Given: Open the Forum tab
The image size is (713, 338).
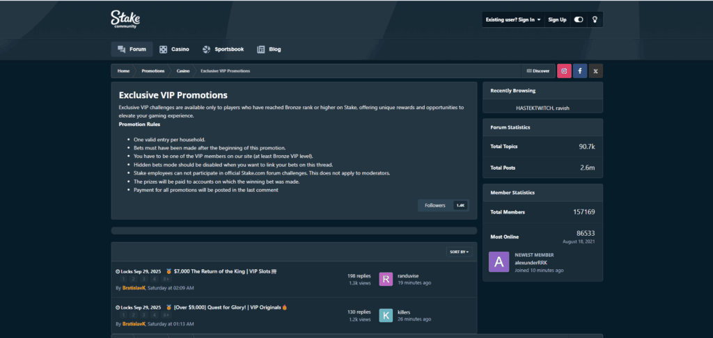Looking at the screenshot, I should tap(132, 49).
